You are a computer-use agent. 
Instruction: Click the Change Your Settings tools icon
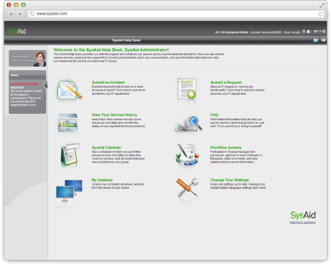[187, 188]
